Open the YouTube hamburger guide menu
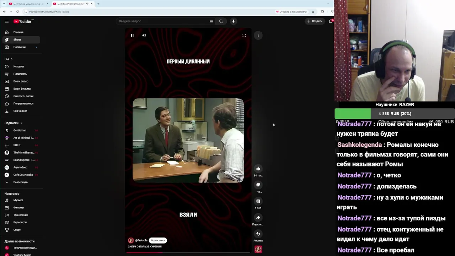The image size is (455, 256). 7,21
